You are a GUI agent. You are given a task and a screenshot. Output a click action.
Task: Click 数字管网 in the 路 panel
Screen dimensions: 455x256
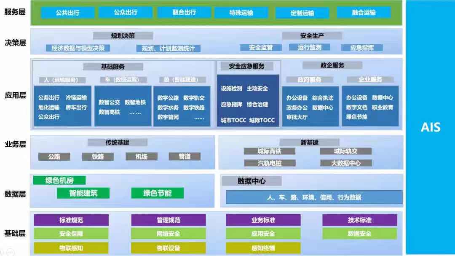pyautogui.click(x=168, y=117)
